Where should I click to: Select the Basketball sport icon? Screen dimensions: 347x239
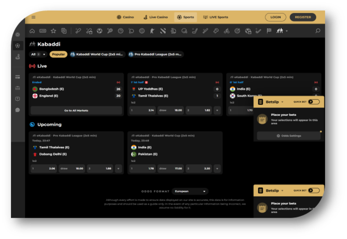click(121, 31)
